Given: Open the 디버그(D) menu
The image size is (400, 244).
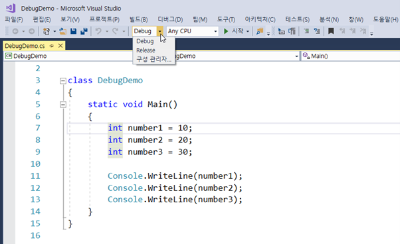Looking at the screenshot, I should click(x=170, y=20).
